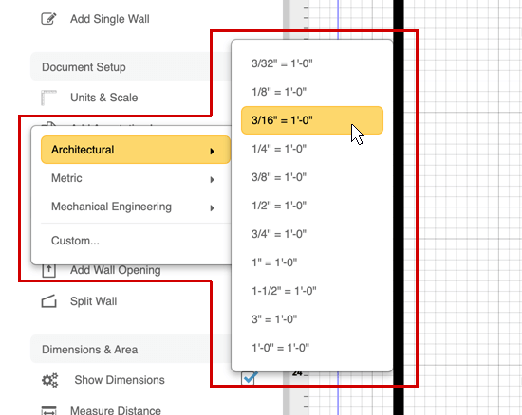The image size is (522, 415).
Task: Select the 3/8" = 1'-0" scale
Action: (312, 177)
